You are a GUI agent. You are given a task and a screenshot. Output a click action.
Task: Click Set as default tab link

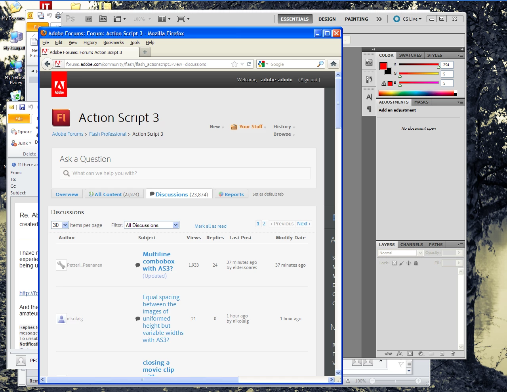(x=268, y=194)
